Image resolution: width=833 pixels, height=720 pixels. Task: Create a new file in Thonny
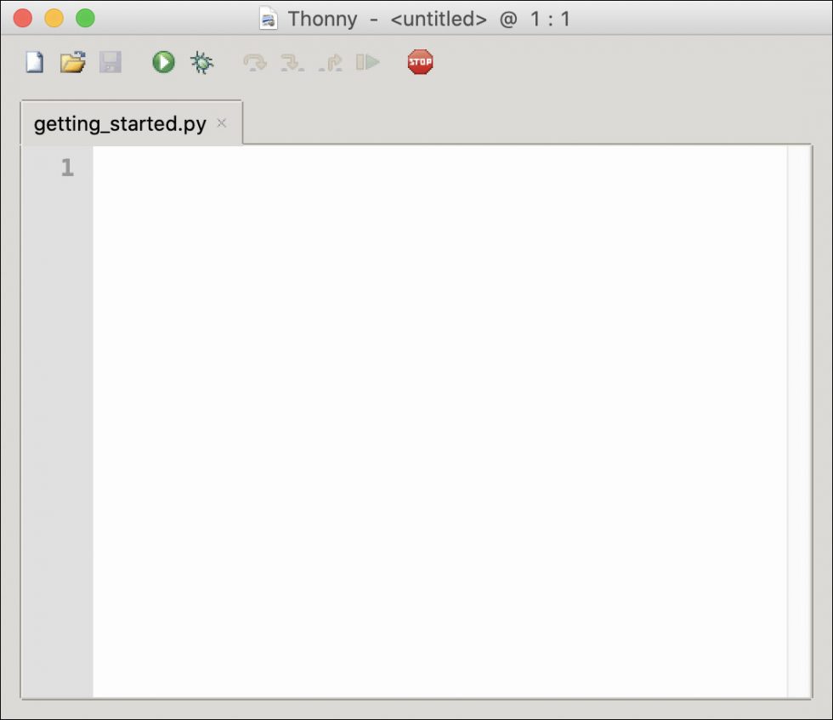click(33, 61)
